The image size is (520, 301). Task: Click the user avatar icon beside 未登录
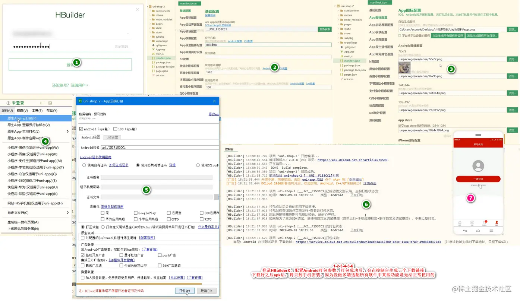tap(8, 103)
